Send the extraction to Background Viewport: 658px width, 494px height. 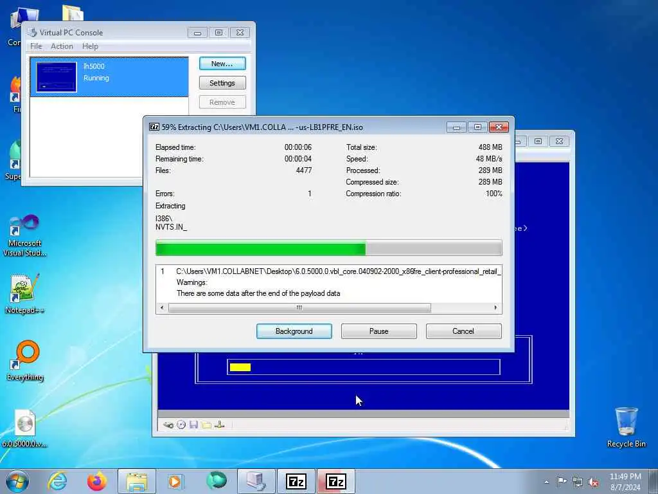click(294, 331)
